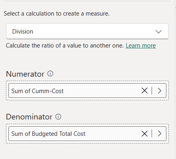Image resolution: width=176 pixels, height=159 pixels.
Task: Open the Learn more link
Action: click(141, 46)
